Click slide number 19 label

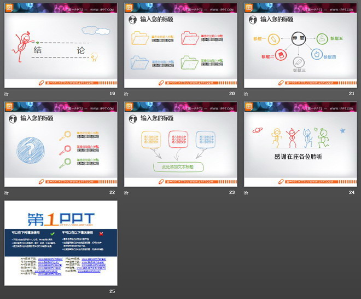pyautogui.click(x=112, y=94)
